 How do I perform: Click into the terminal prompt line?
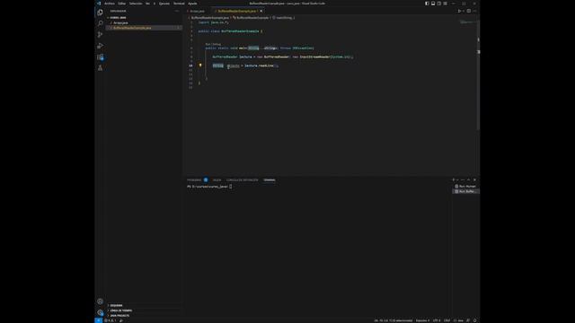click(209, 187)
